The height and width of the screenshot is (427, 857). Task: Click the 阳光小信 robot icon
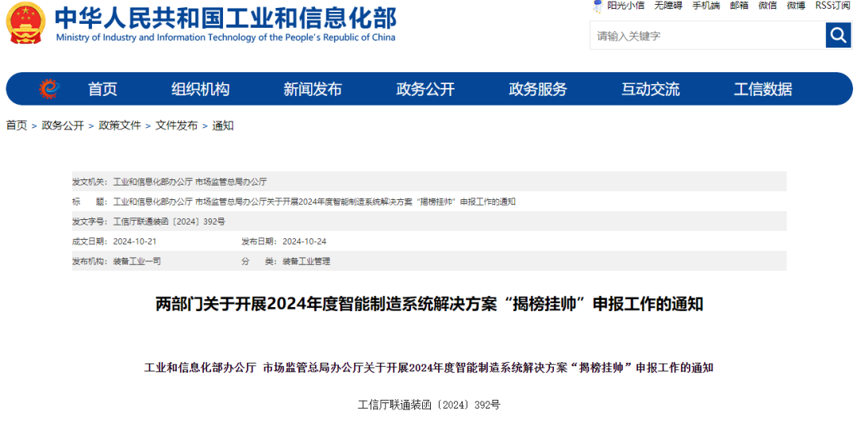[598, 6]
